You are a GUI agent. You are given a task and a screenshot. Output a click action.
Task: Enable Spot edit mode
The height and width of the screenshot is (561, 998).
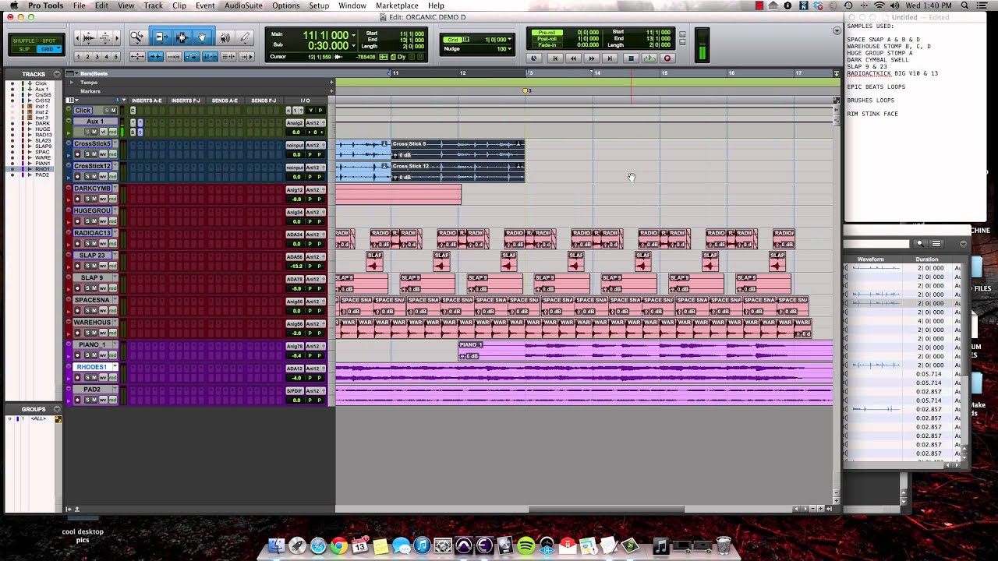pos(48,41)
